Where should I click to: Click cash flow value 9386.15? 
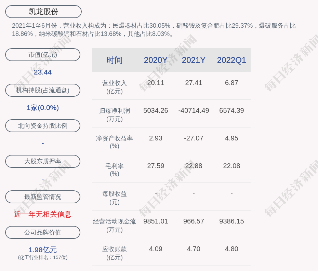(x=231, y=221)
